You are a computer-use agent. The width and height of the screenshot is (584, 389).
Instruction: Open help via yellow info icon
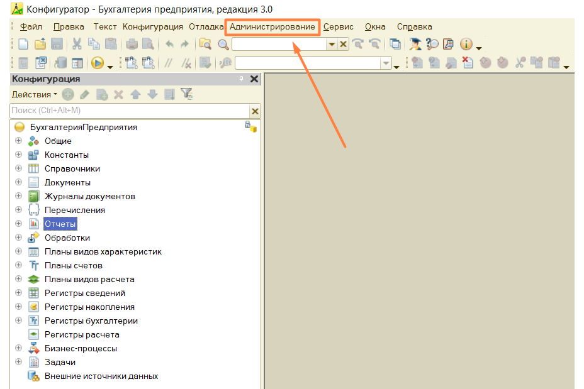466,44
